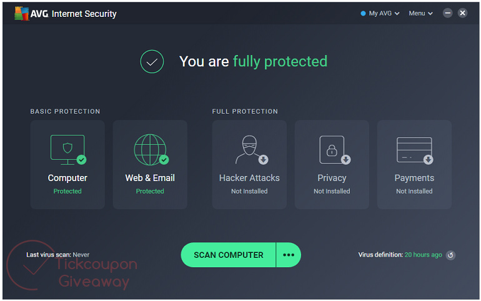Viewport: 481px width, 301px height.
Task: Click the download badge on Hacker Attacks
Action: 263,159
